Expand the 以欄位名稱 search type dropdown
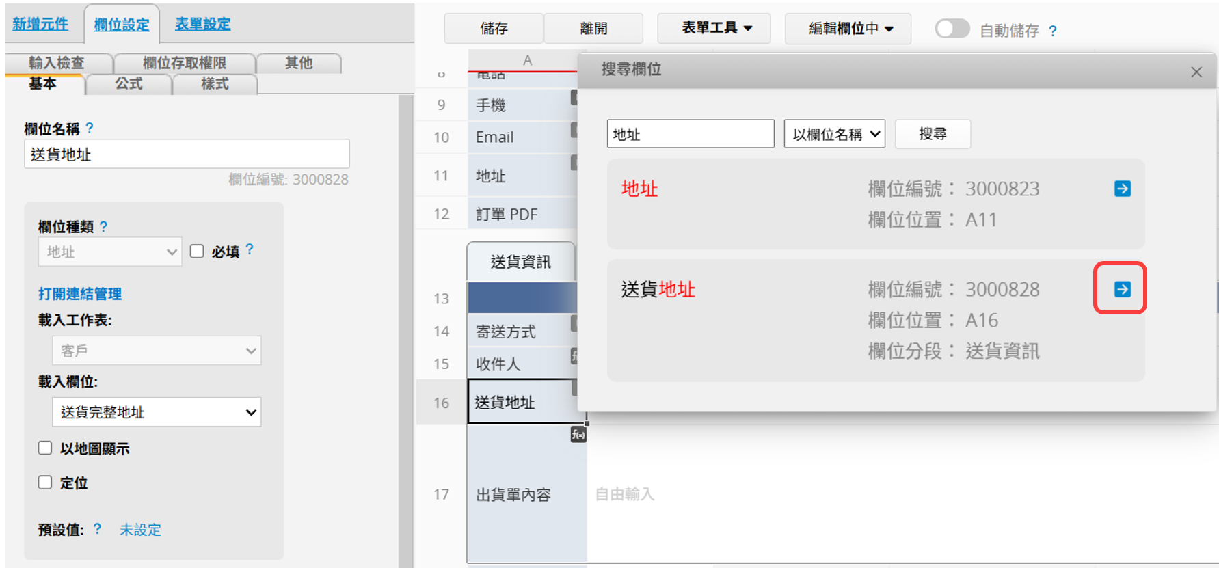This screenshot has height=568, width=1219. pyautogui.click(x=834, y=134)
